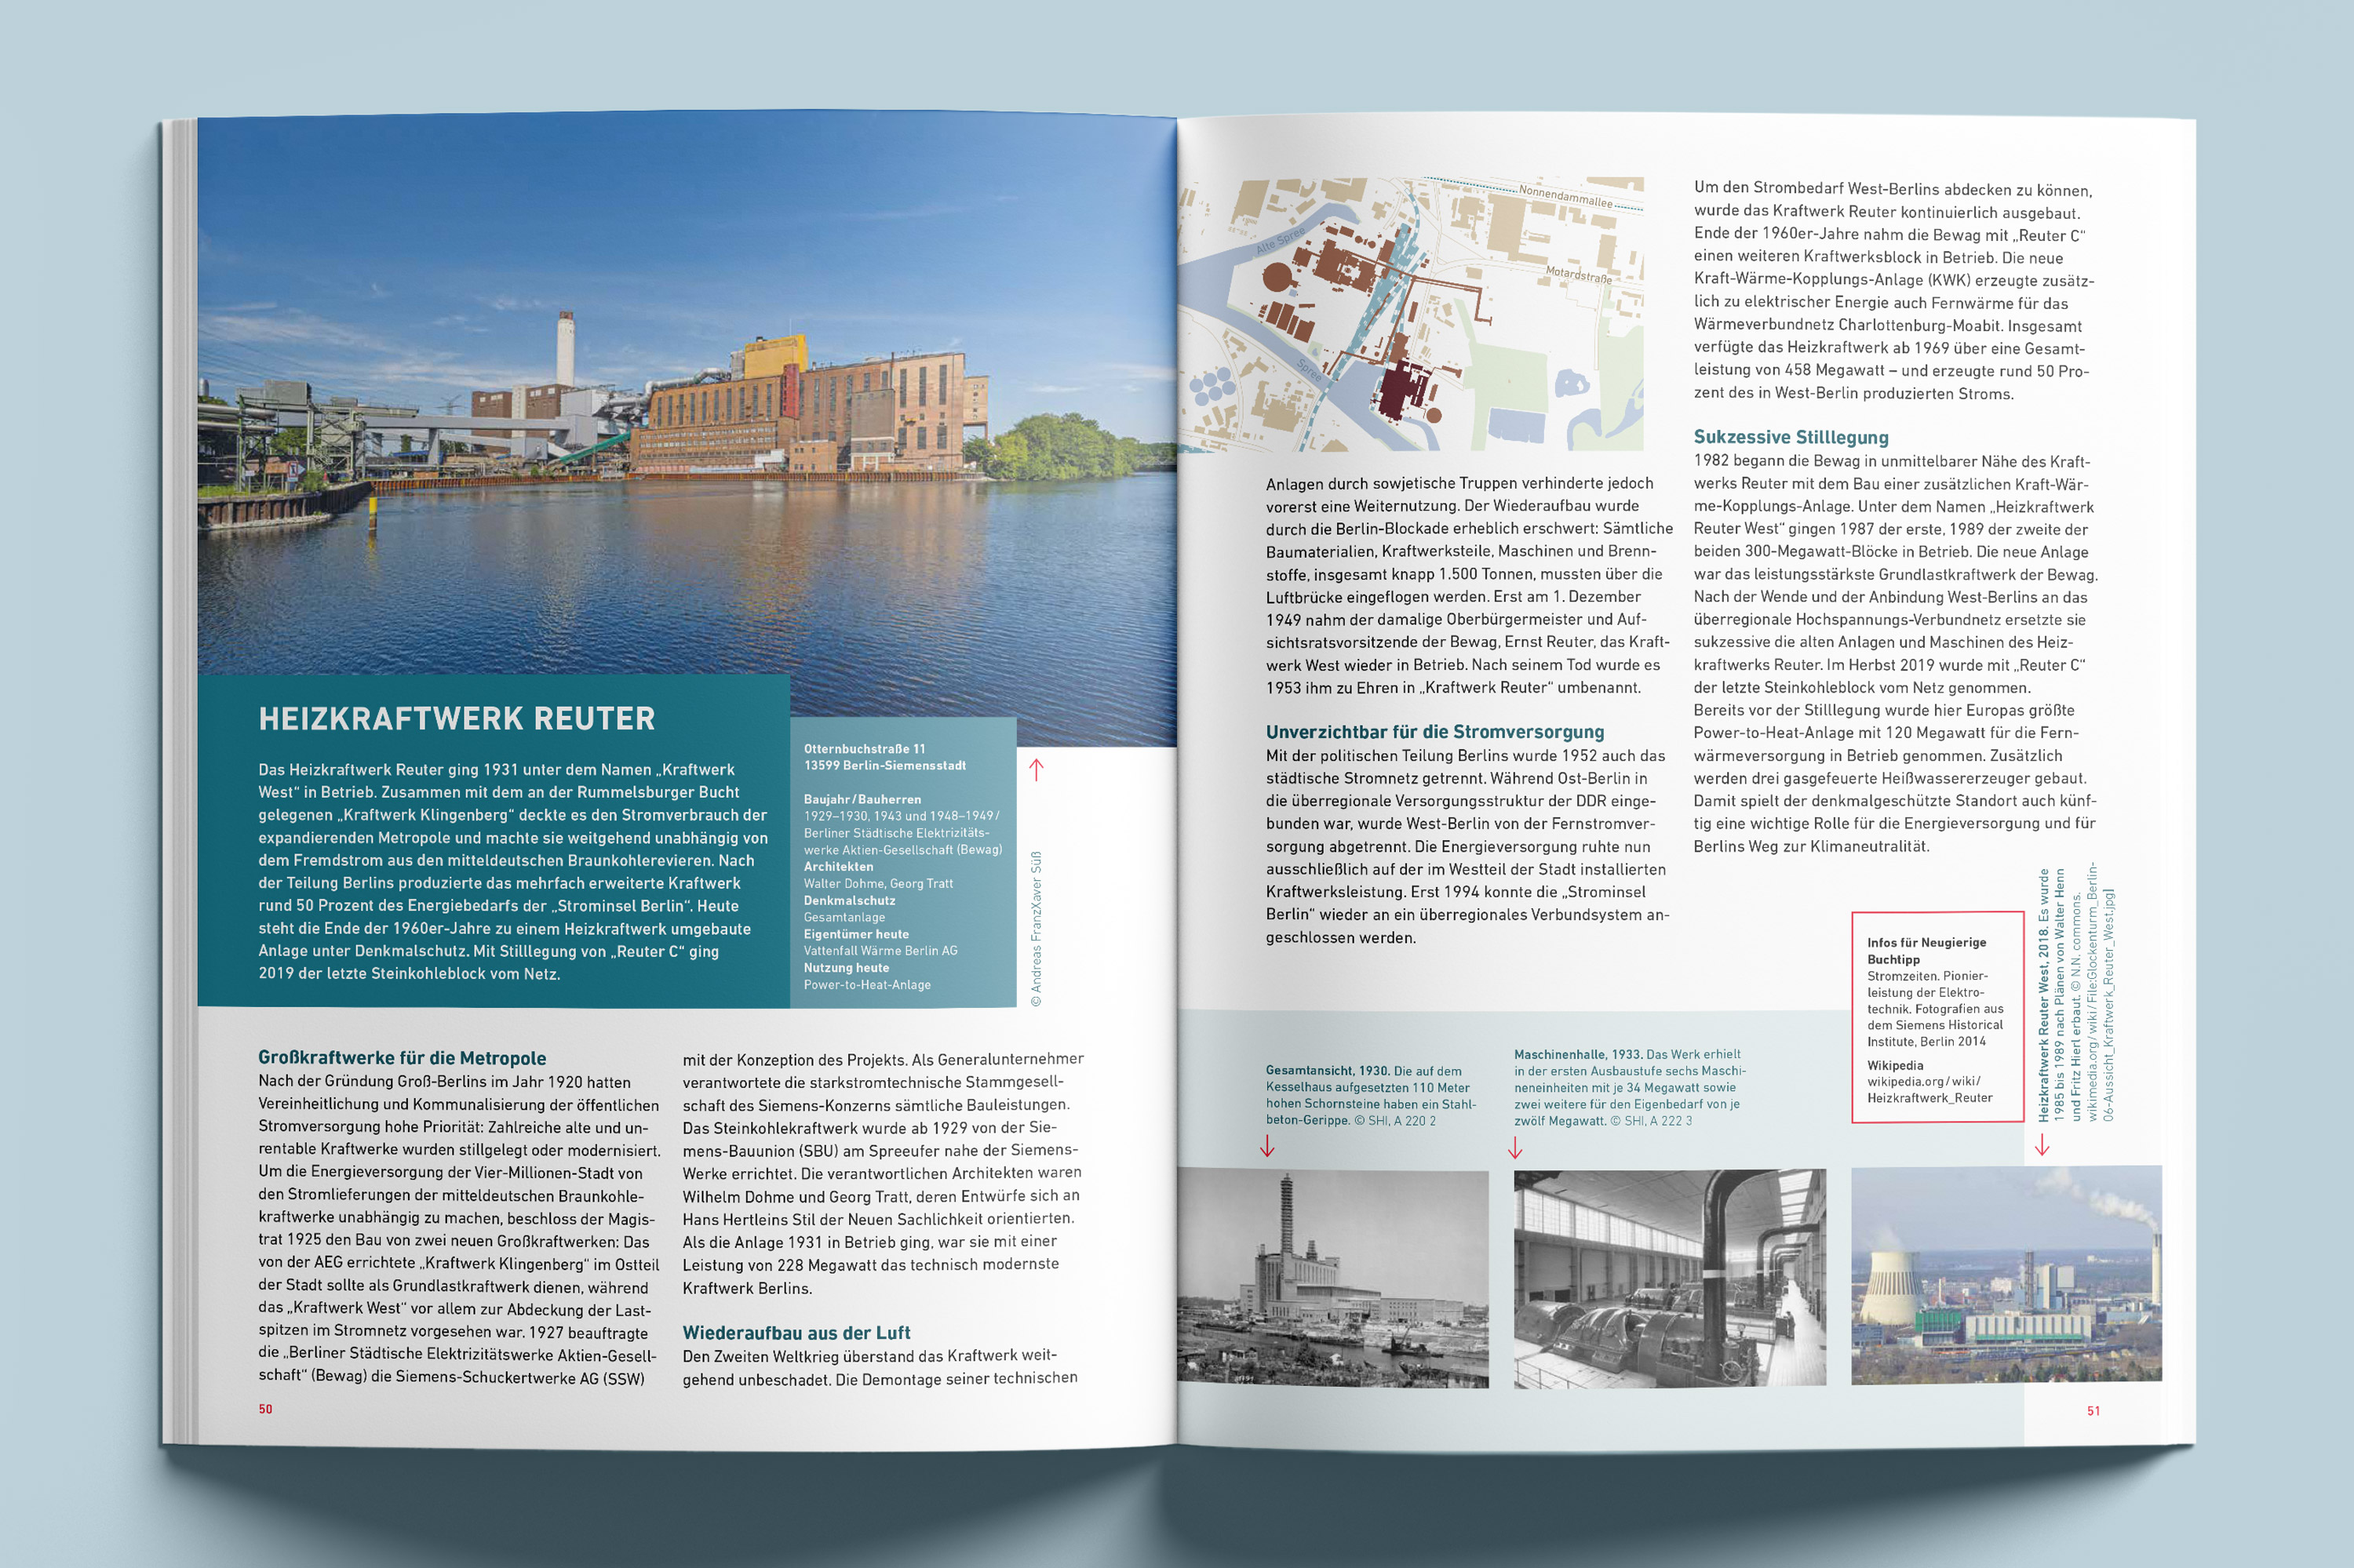Click page number 50 at bottom left
Image resolution: width=2354 pixels, height=1568 pixels.
click(x=264, y=1407)
